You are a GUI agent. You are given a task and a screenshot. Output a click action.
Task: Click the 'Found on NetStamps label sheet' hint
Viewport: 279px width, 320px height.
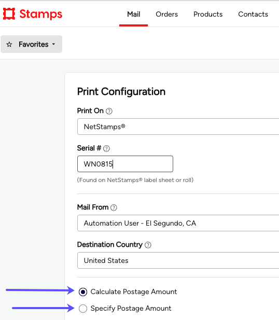click(x=135, y=180)
